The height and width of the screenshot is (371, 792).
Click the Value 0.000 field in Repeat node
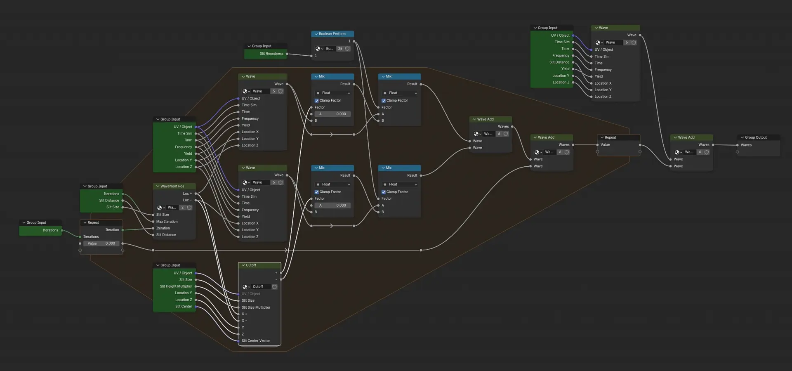tap(101, 243)
